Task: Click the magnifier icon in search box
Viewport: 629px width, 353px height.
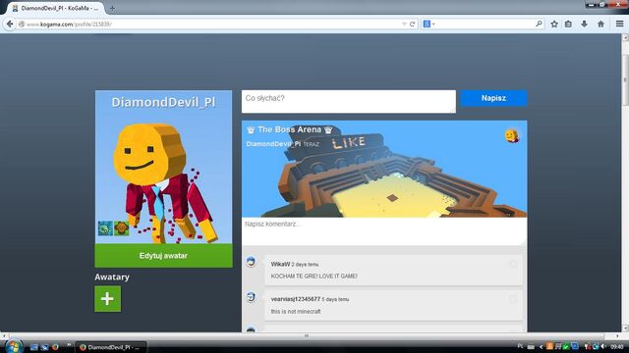Action: click(539, 24)
